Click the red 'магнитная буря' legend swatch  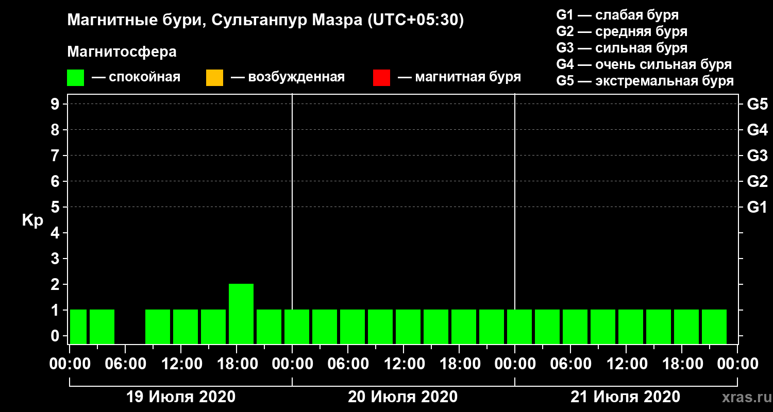(x=381, y=78)
